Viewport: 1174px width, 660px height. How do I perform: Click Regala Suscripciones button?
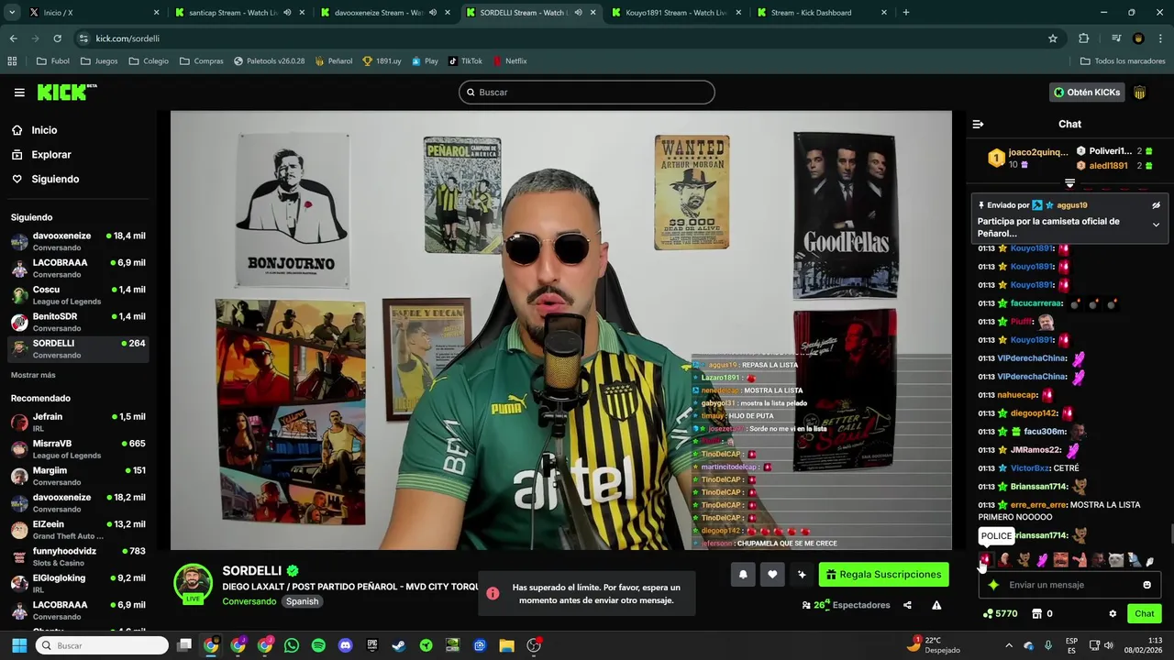883,575
